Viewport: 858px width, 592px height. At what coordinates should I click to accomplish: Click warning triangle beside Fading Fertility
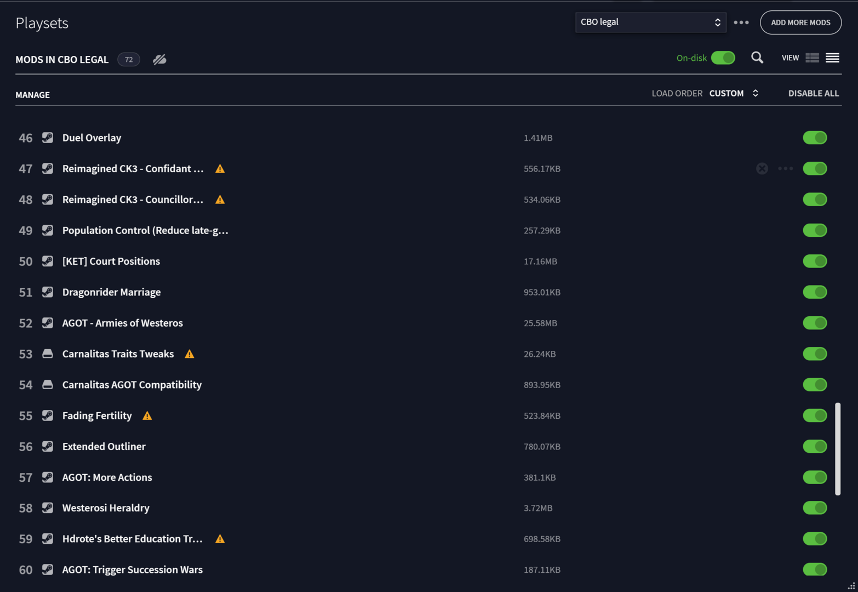(x=147, y=416)
